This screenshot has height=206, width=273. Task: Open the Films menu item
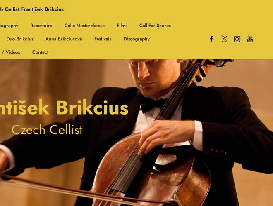tap(122, 26)
